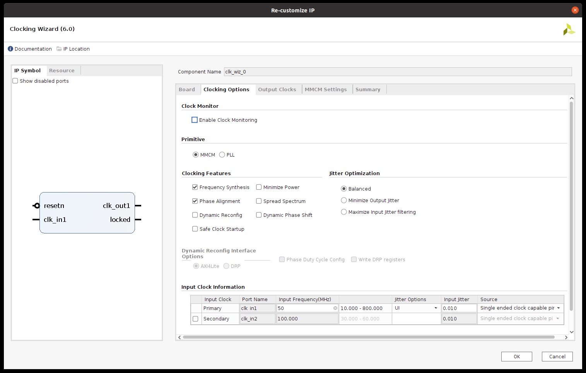The width and height of the screenshot is (586, 373).
Task: Edit the Primary Input Jitter field
Action: 459,308
